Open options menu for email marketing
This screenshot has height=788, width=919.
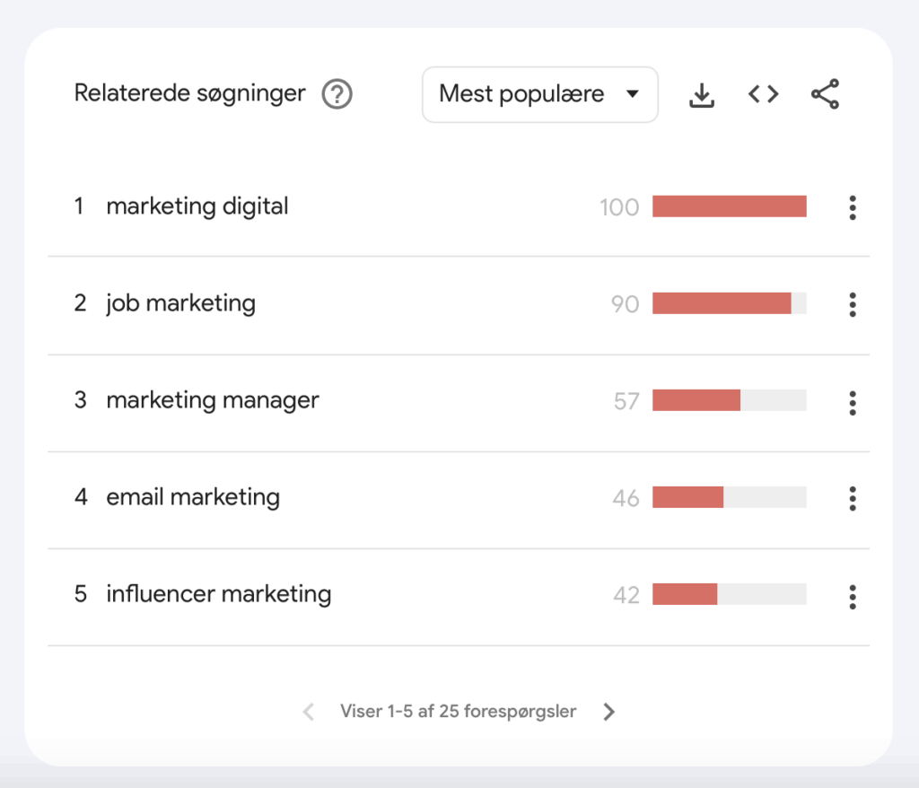(x=852, y=498)
